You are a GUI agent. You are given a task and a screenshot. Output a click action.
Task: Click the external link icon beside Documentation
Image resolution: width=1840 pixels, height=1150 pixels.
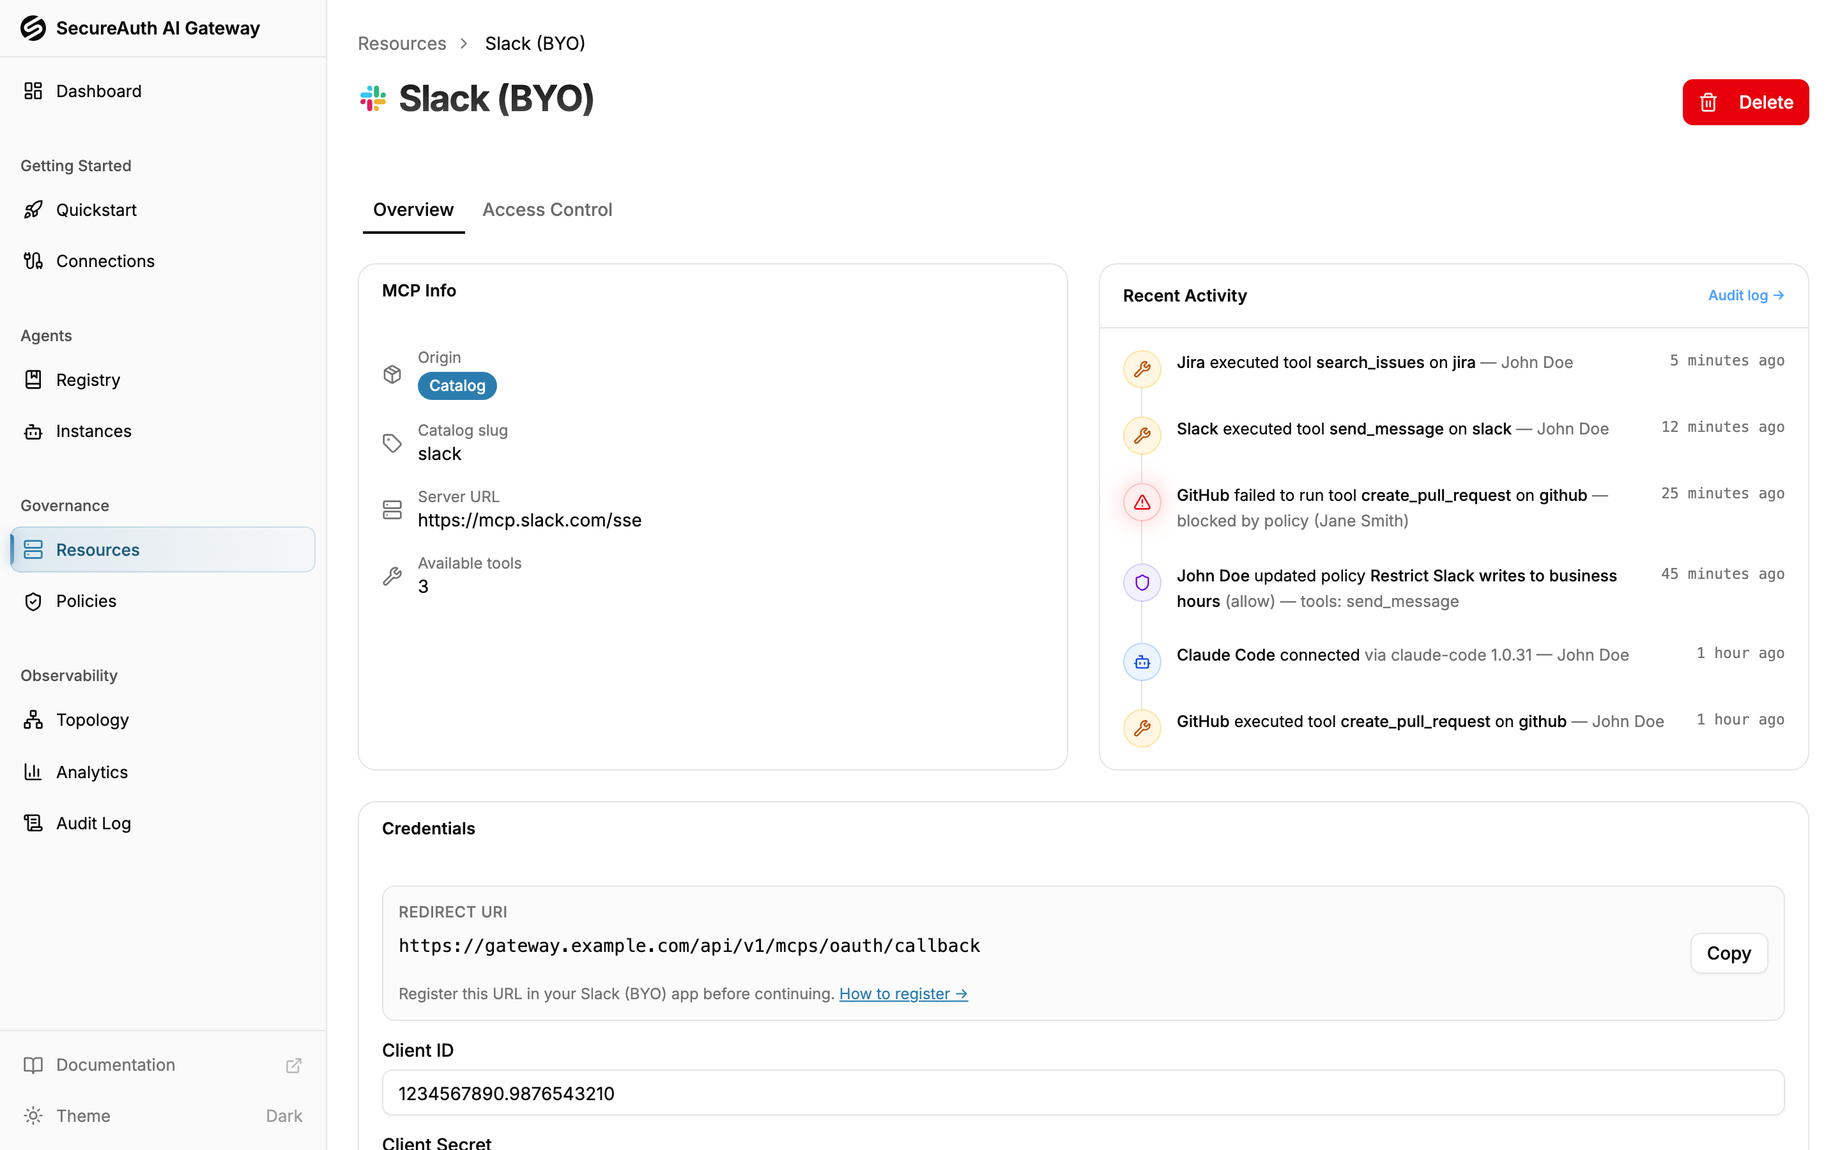(x=293, y=1065)
